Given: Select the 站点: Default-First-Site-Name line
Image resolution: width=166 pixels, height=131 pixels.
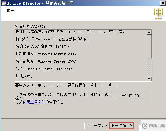Looking at the screenshot, I should pos(44,69).
